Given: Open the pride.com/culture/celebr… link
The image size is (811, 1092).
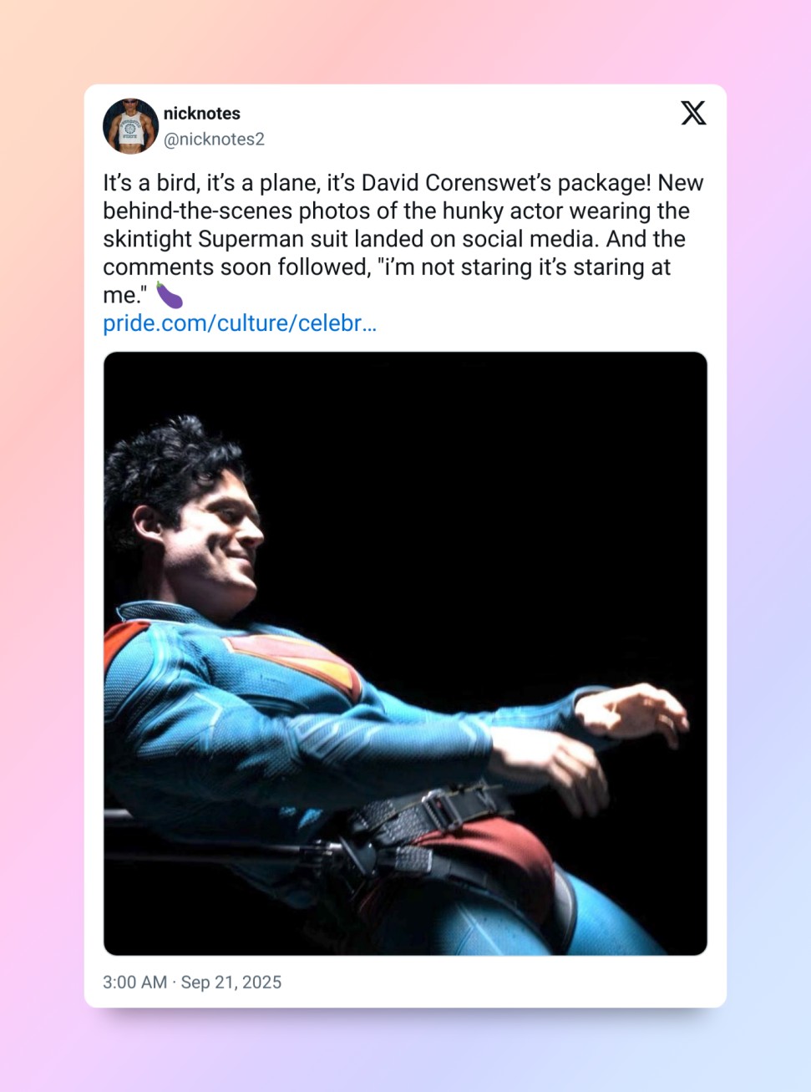Looking at the screenshot, I should [240, 323].
